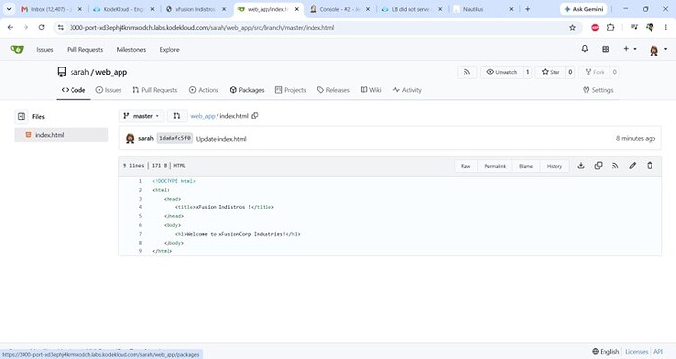Switch to Console Jenkins tab
Image resolution: width=676 pixels, height=359 pixels.
pos(340,9)
